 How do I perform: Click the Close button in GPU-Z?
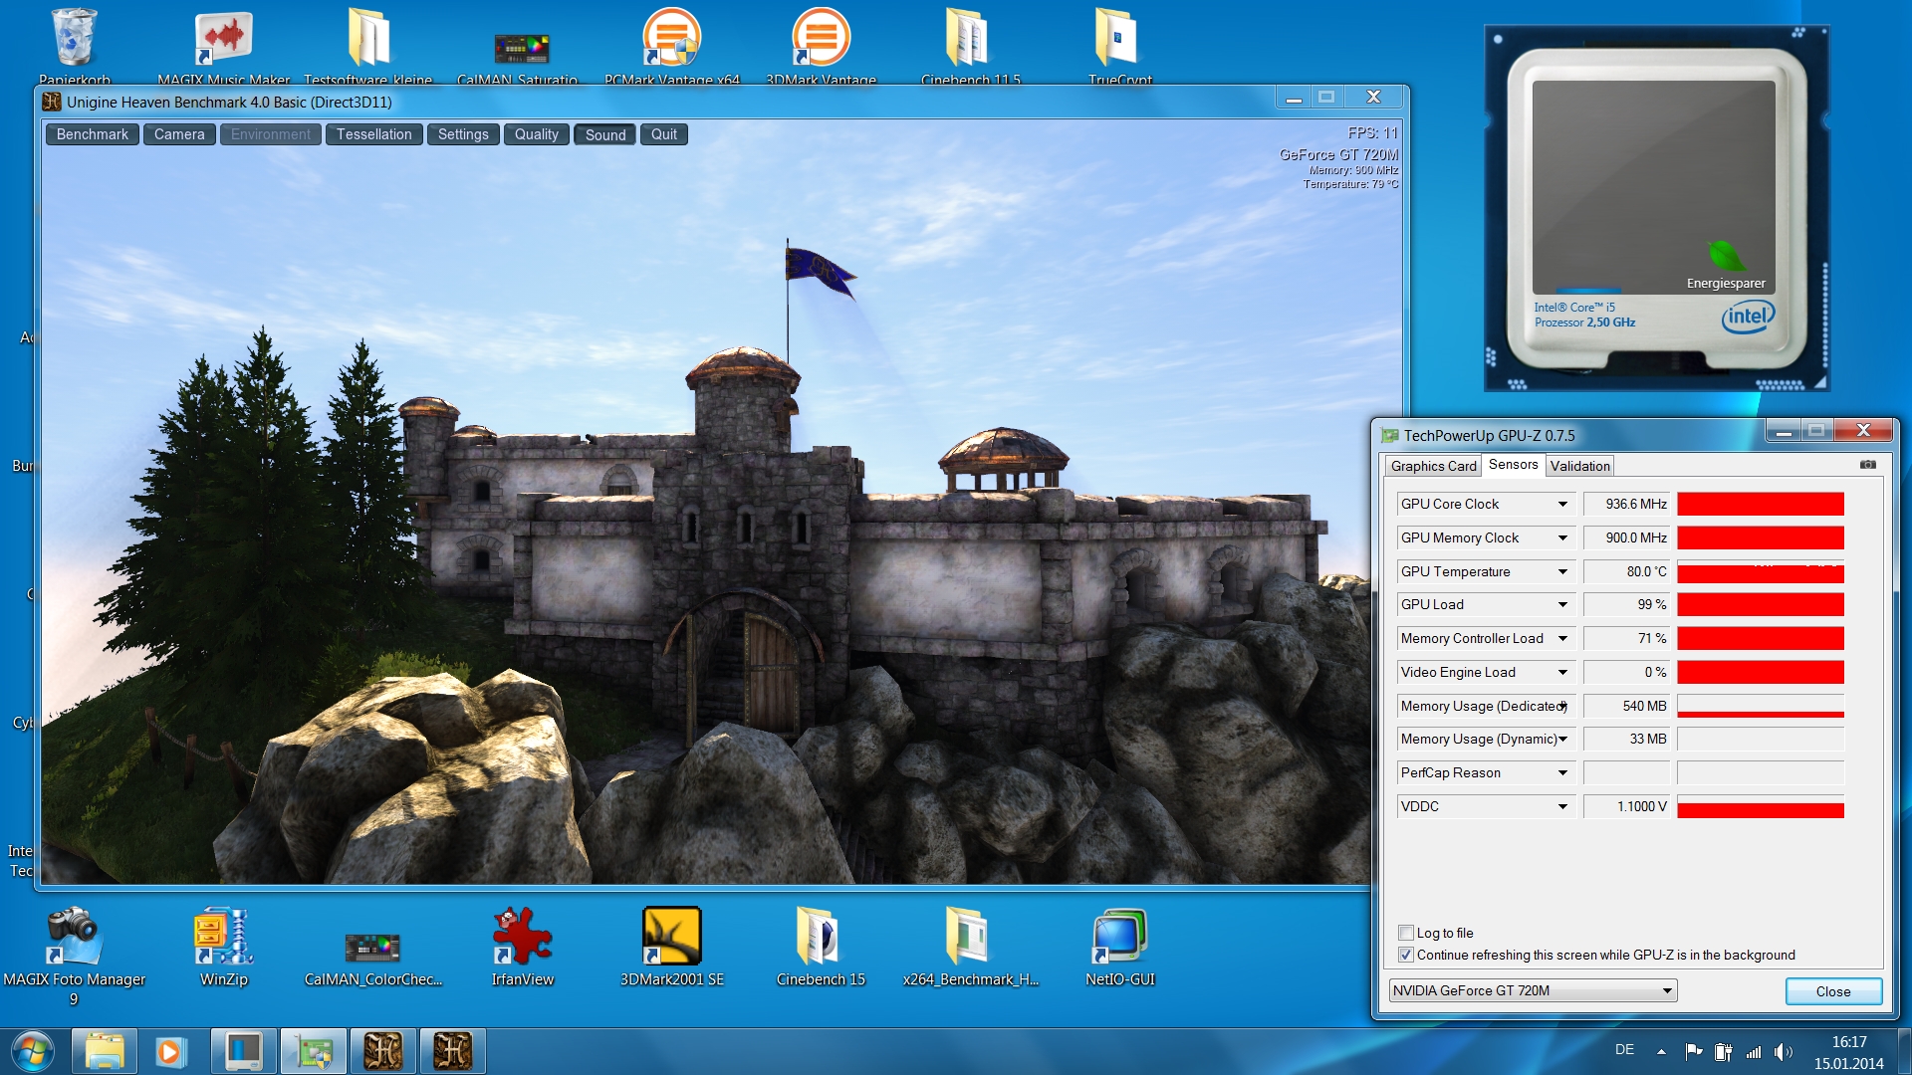[x=1832, y=991]
